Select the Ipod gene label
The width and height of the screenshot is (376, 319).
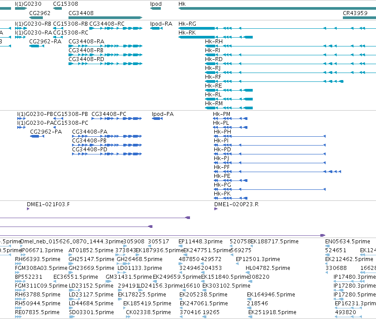pos(156,4)
